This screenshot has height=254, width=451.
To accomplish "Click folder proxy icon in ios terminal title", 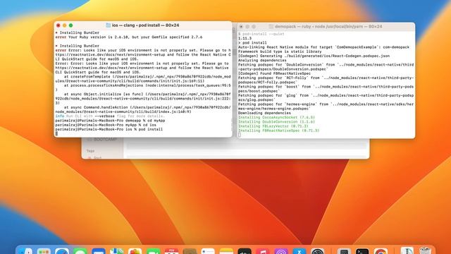I will pos(108,25).
